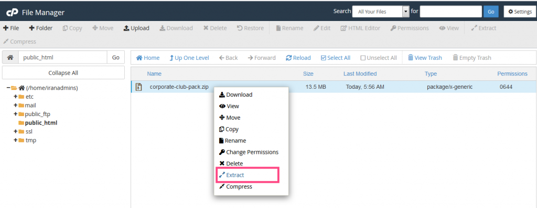Check the Select All option
Image resolution: width=537 pixels, height=208 pixels.
point(336,58)
